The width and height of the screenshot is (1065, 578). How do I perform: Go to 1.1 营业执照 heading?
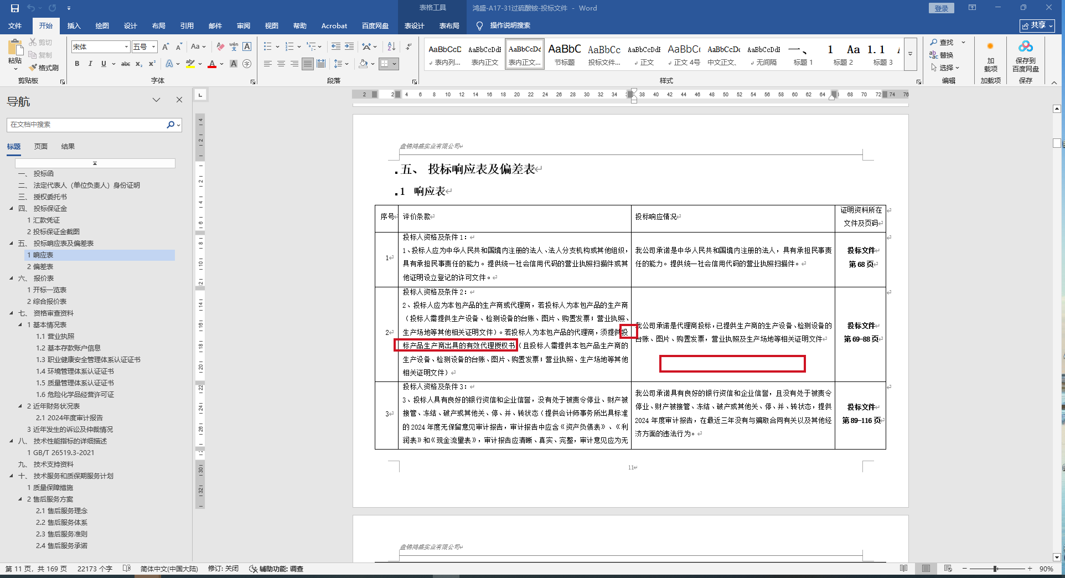click(x=55, y=337)
